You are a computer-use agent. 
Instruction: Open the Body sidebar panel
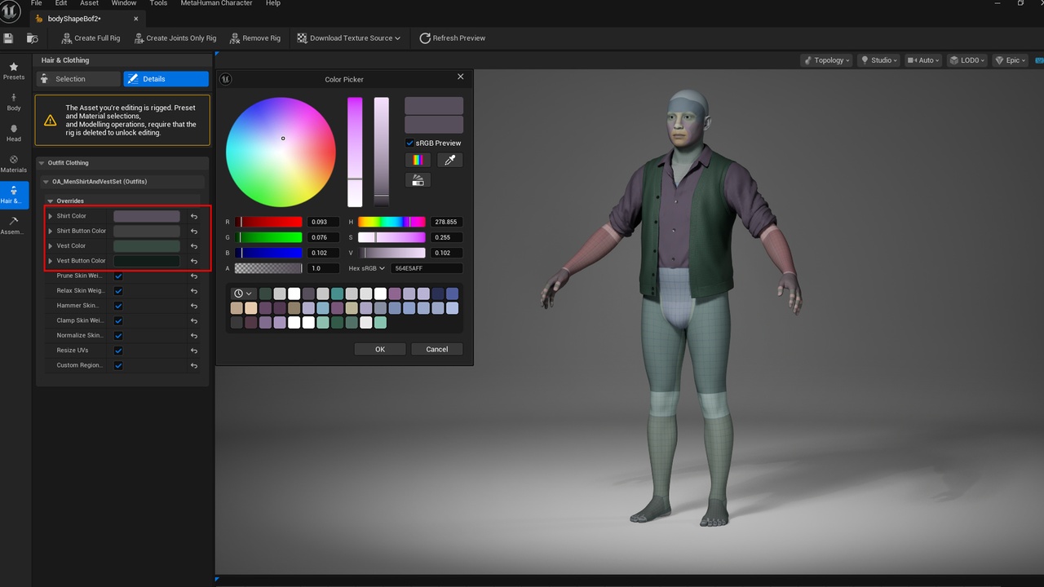(14, 102)
